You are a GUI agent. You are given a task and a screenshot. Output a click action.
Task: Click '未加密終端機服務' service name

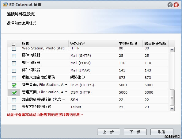[36, 107]
